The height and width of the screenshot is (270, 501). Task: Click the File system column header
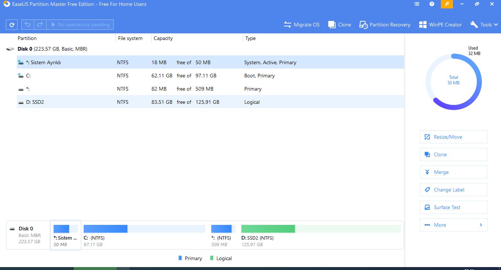(130, 38)
